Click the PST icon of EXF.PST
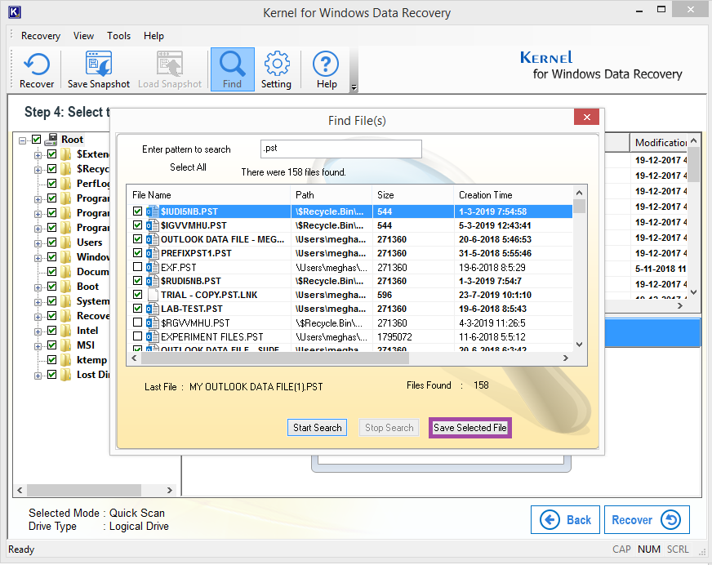This screenshot has width=712, height=565. (152, 267)
